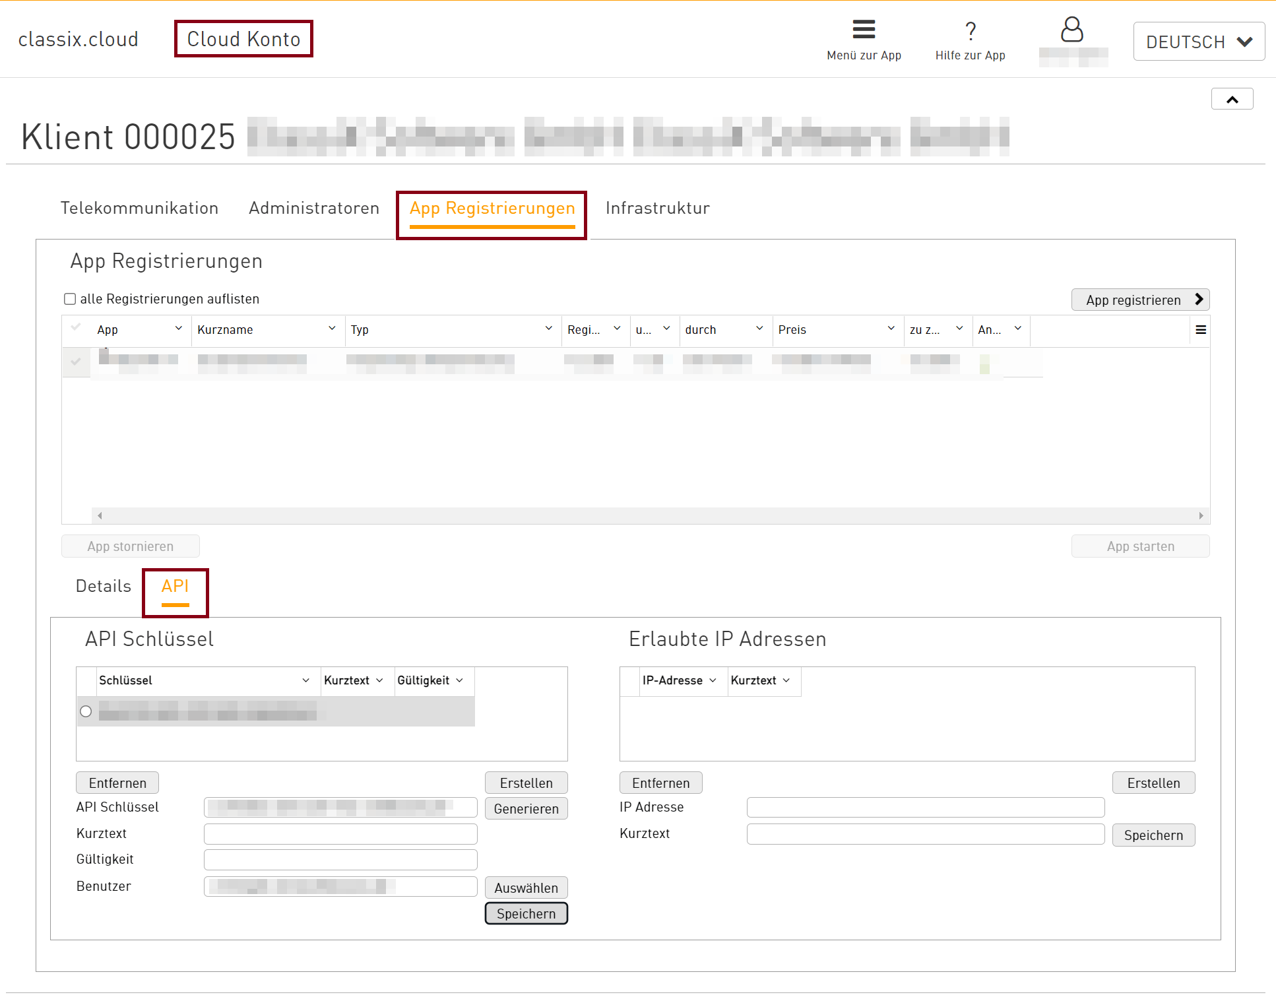Switch to the Infrastruktur tab
The height and width of the screenshot is (1001, 1276).
pos(657,209)
